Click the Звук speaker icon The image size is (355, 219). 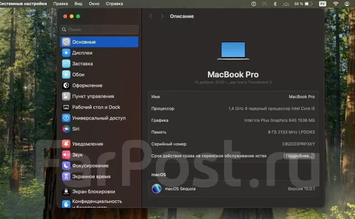(x=66, y=155)
